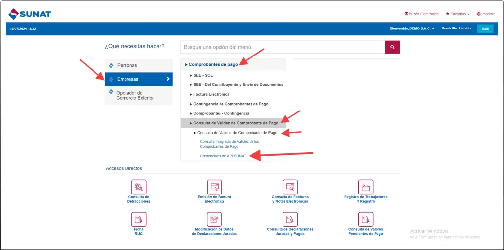The image size is (504, 250).
Task: Expand Contingencia de Comprobantes de Pago
Action: [229, 104]
